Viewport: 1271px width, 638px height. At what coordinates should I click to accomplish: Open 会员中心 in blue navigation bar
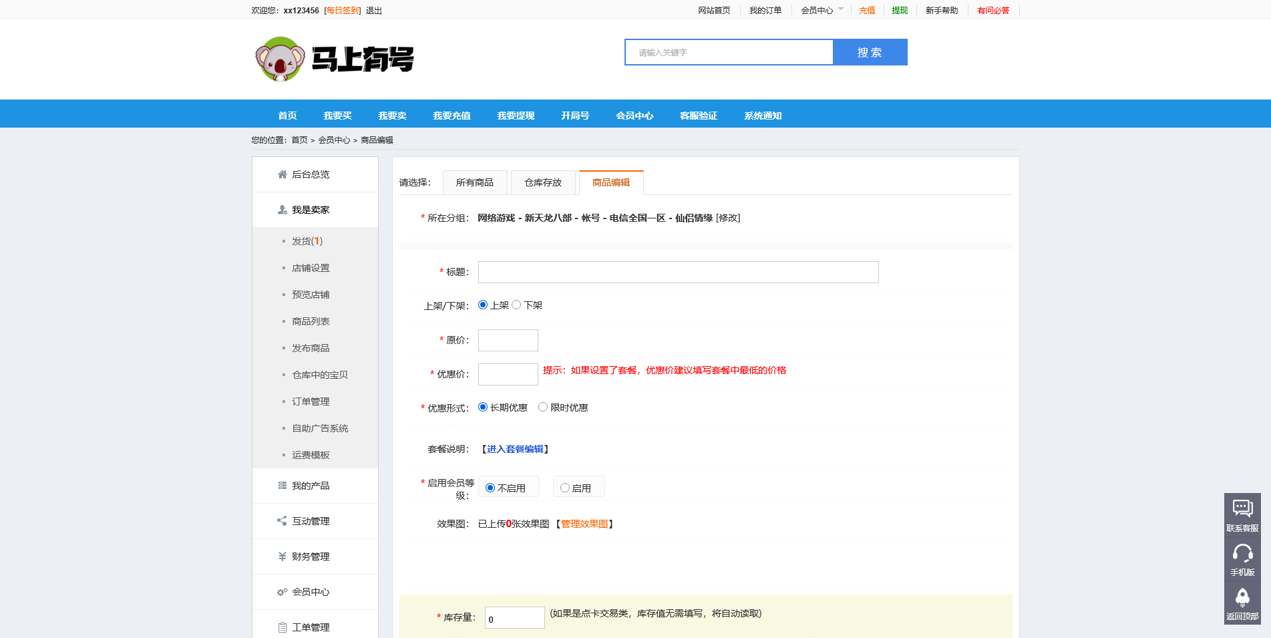tap(635, 116)
